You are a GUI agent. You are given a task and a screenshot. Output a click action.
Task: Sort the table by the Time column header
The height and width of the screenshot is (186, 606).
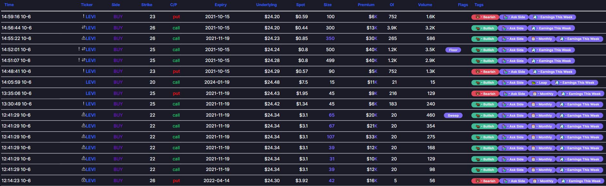click(x=9, y=5)
